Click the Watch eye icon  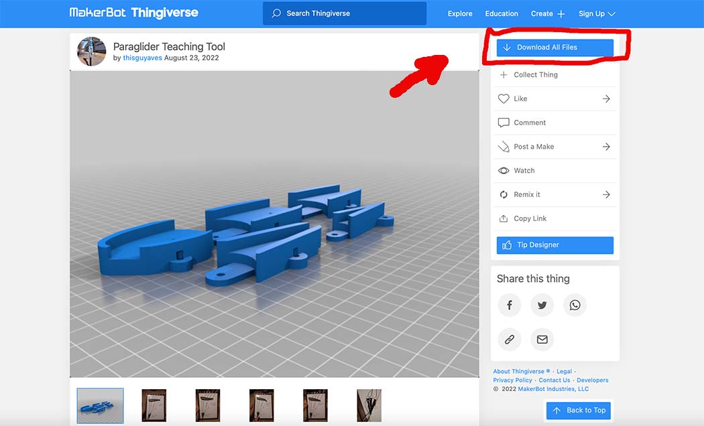pyautogui.click(x=504, y=171)
